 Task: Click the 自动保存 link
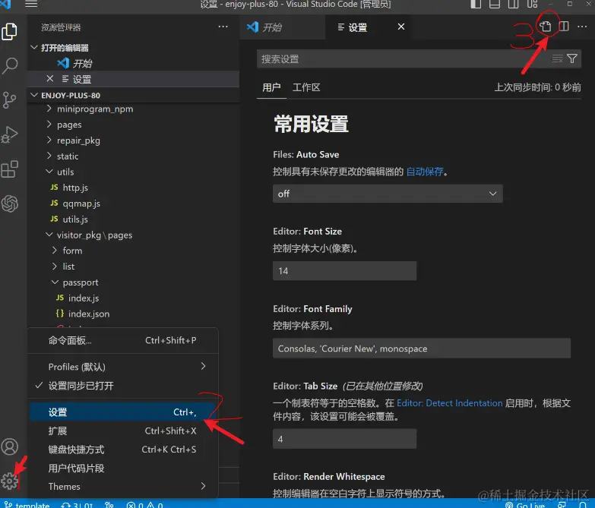[x=425, y=172]
